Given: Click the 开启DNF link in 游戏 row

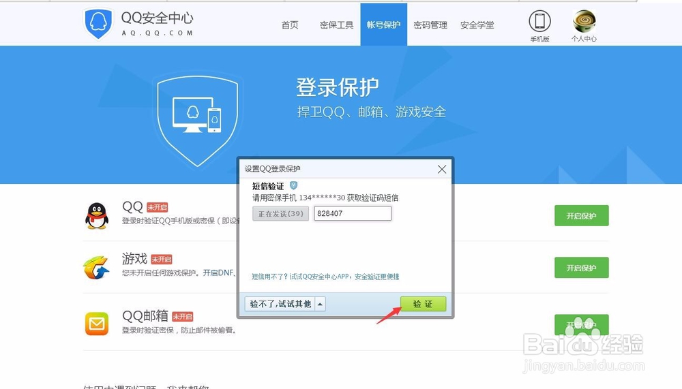Looking at the screenshot, I should (219, 273).
